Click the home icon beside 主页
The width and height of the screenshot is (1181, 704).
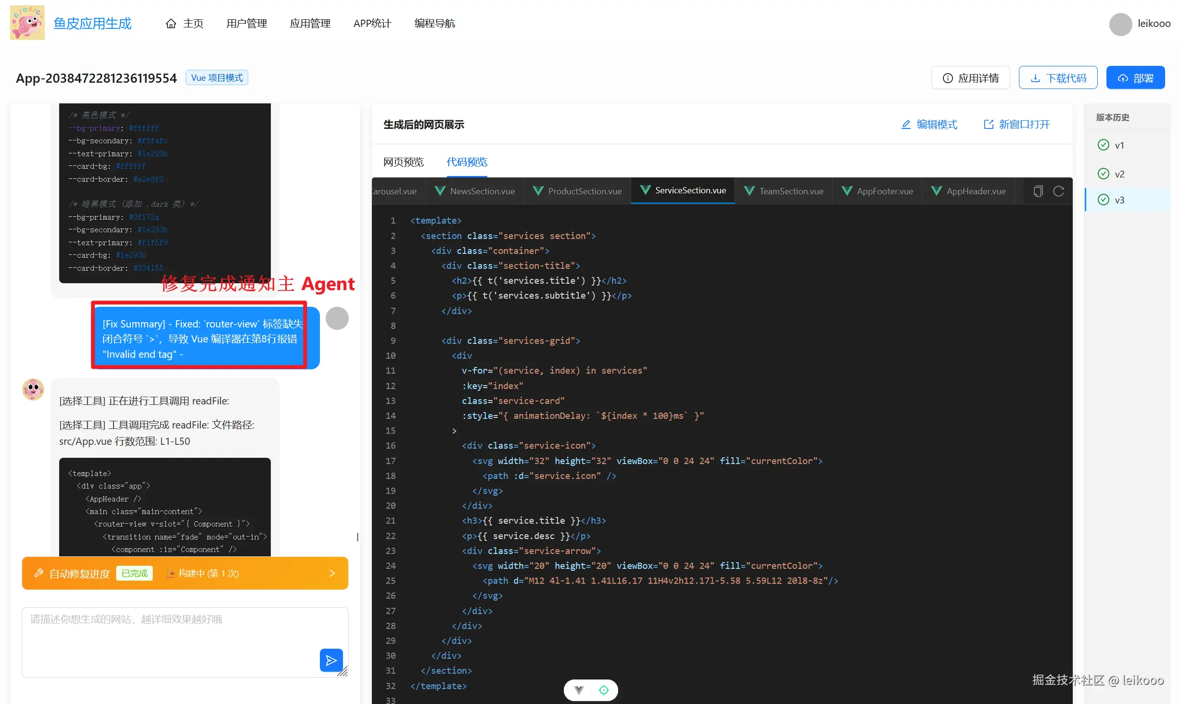(171, 24)
